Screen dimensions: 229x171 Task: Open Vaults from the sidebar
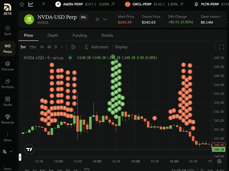click(8, 102)
